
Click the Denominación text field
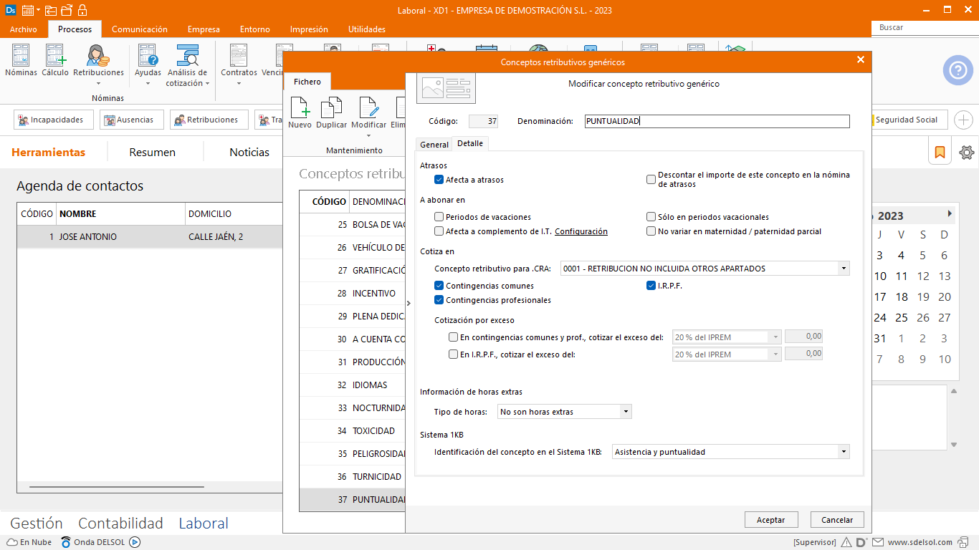717,121
